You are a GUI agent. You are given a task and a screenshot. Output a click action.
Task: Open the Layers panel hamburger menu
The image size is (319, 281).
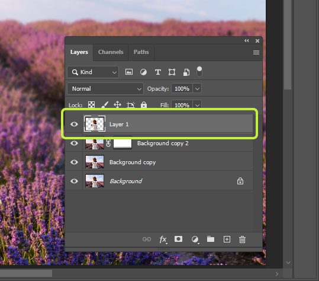[x=256, y=52]
